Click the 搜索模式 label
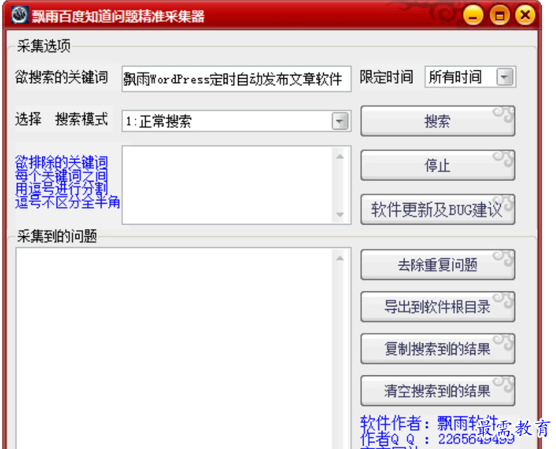The width and height of the screenshot is (556, 449). tap(81, 119)
